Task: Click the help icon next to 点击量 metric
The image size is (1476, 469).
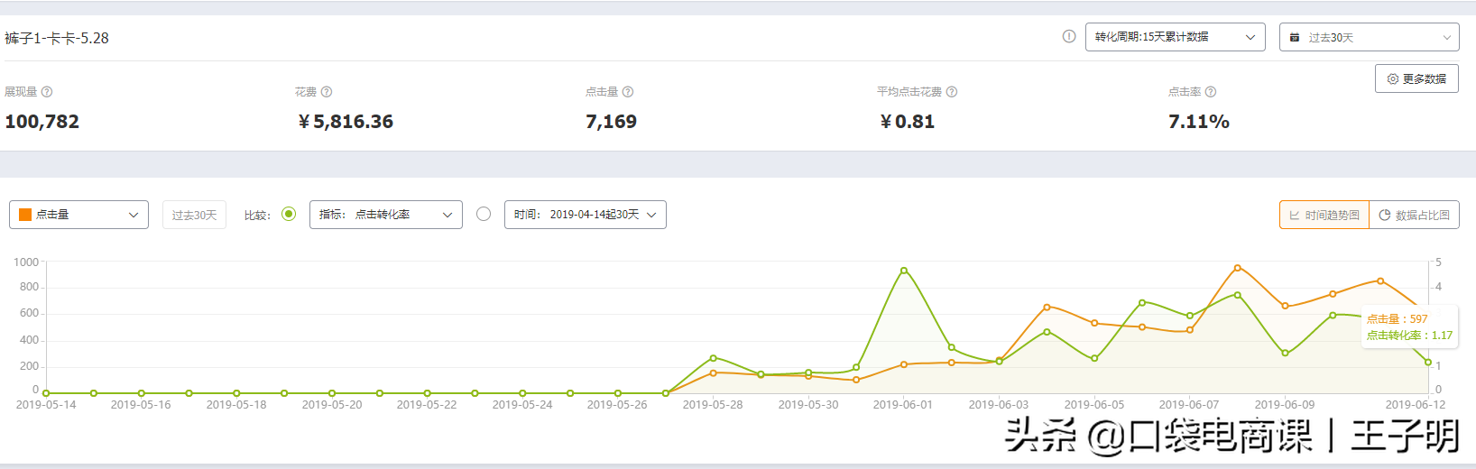Action: 628,92
